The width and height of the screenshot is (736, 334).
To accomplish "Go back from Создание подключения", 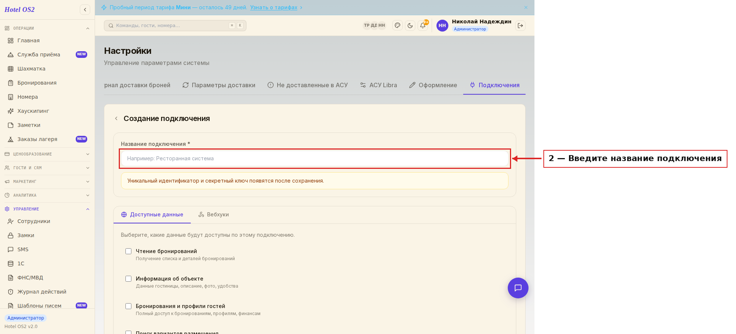I will click(x=116, y=118).
